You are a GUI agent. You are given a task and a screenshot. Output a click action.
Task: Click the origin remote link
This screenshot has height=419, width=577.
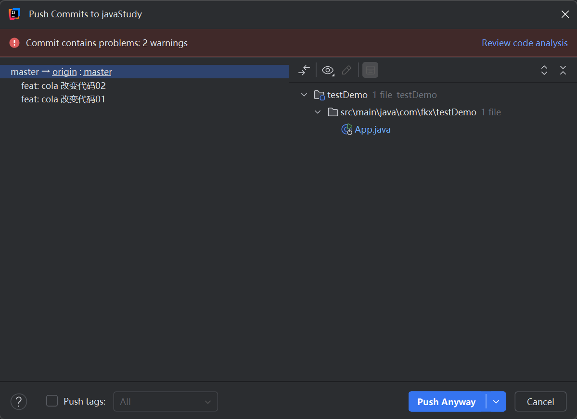click(64, 72)
